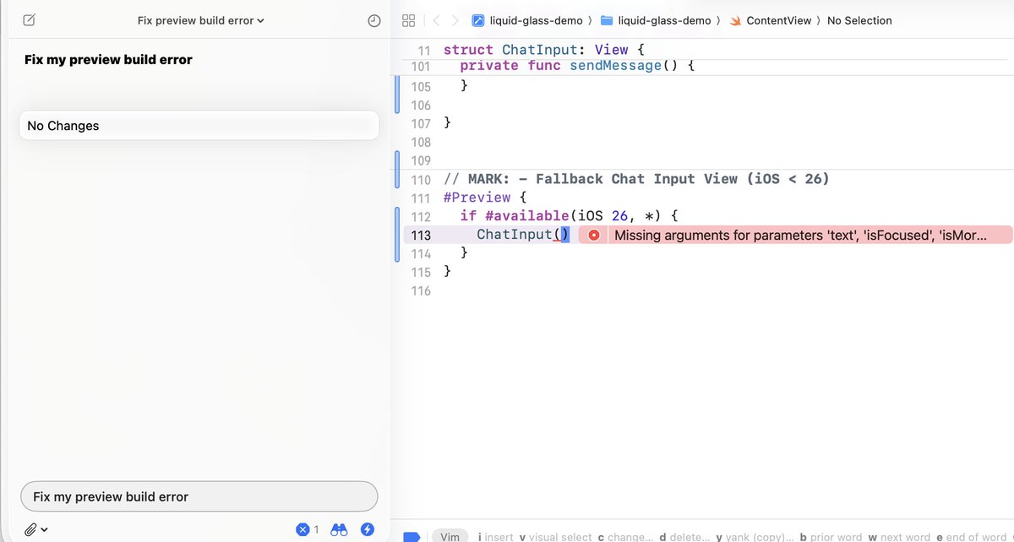Click the 'Fix my preview build error' heading
The image size is (1014, 542).
tap(108, 60)
